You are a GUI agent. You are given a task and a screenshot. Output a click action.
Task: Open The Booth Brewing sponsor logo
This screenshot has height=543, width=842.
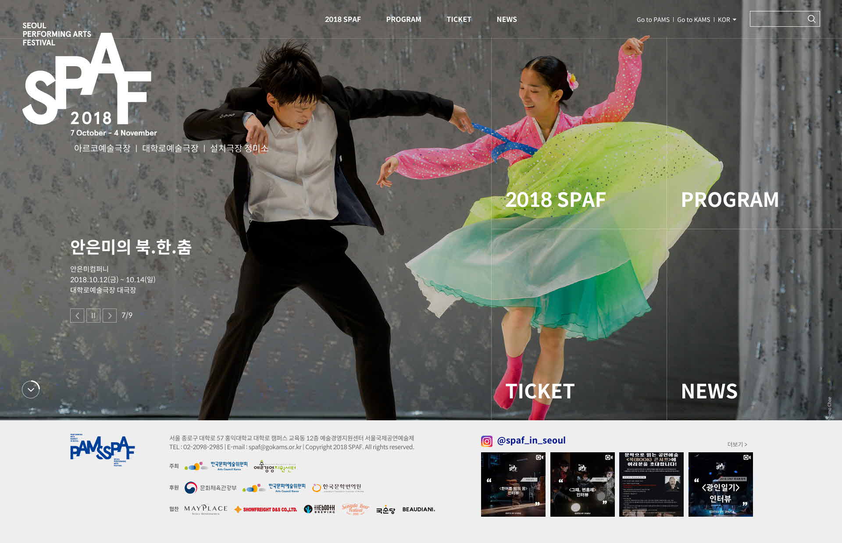(320, 509)
